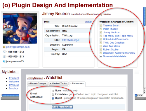Open the Edit link in Info box

[90, 22]
